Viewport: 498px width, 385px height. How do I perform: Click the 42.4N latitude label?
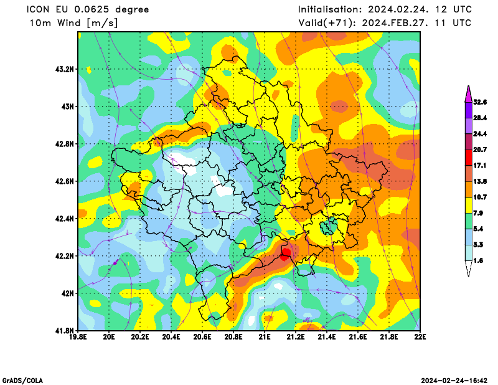tap(65, 219)
